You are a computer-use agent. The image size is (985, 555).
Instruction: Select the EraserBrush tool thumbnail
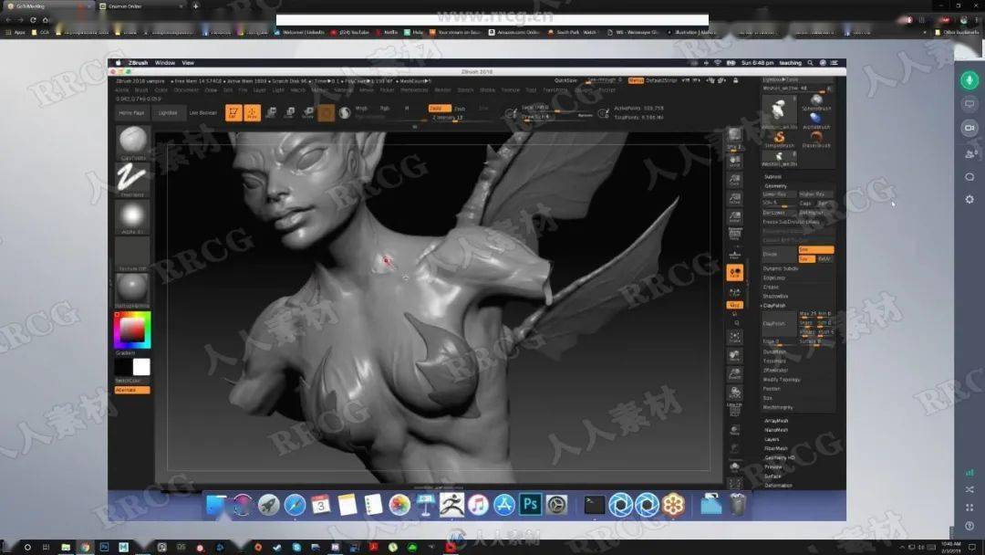[x=816, y=140]
